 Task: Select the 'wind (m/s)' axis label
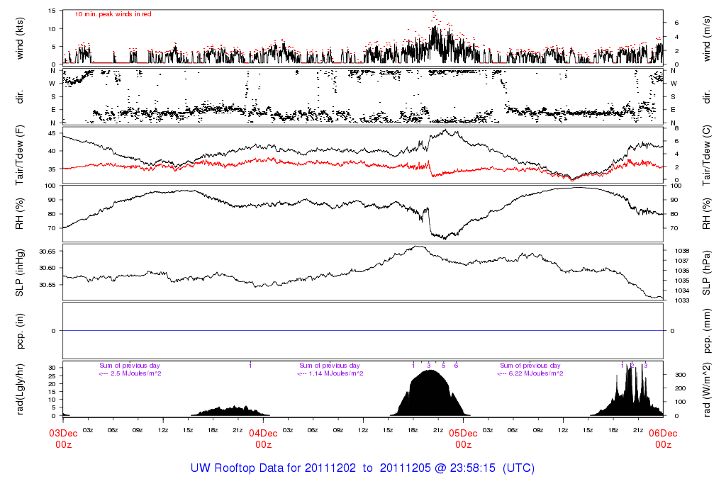[706, 38]
